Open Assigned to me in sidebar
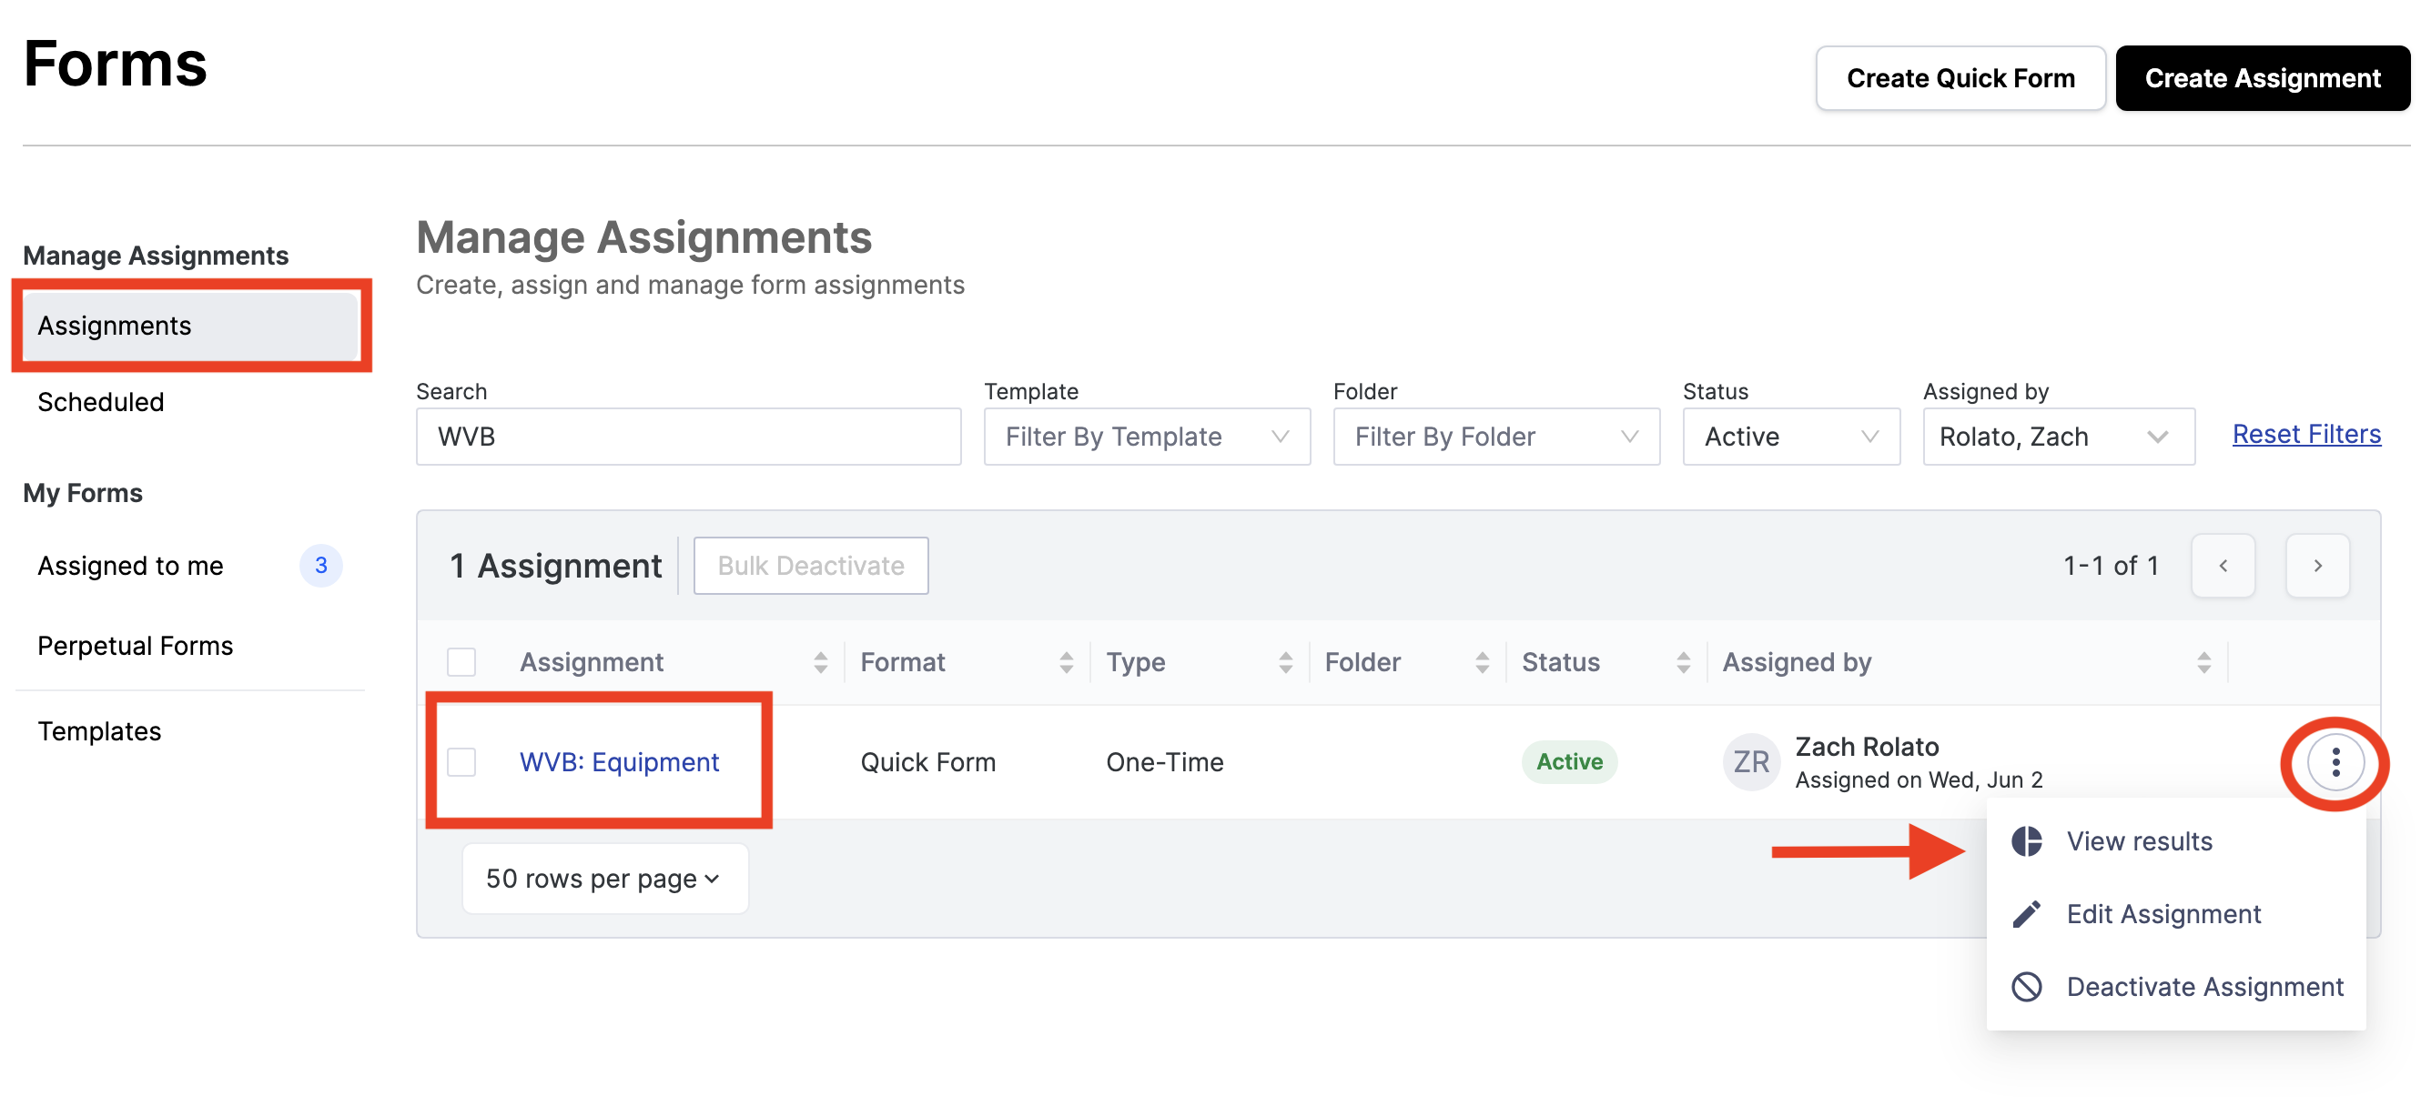The width and height of the screenshot is (2431, 1116). tap(130, 565)
